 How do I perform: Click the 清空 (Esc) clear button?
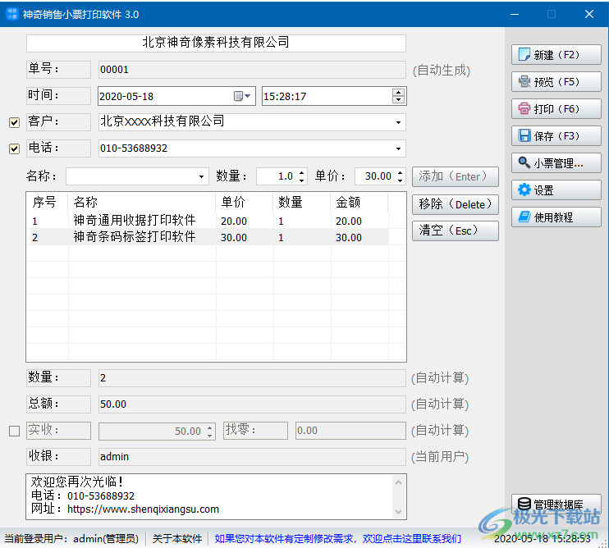point(456,231)
